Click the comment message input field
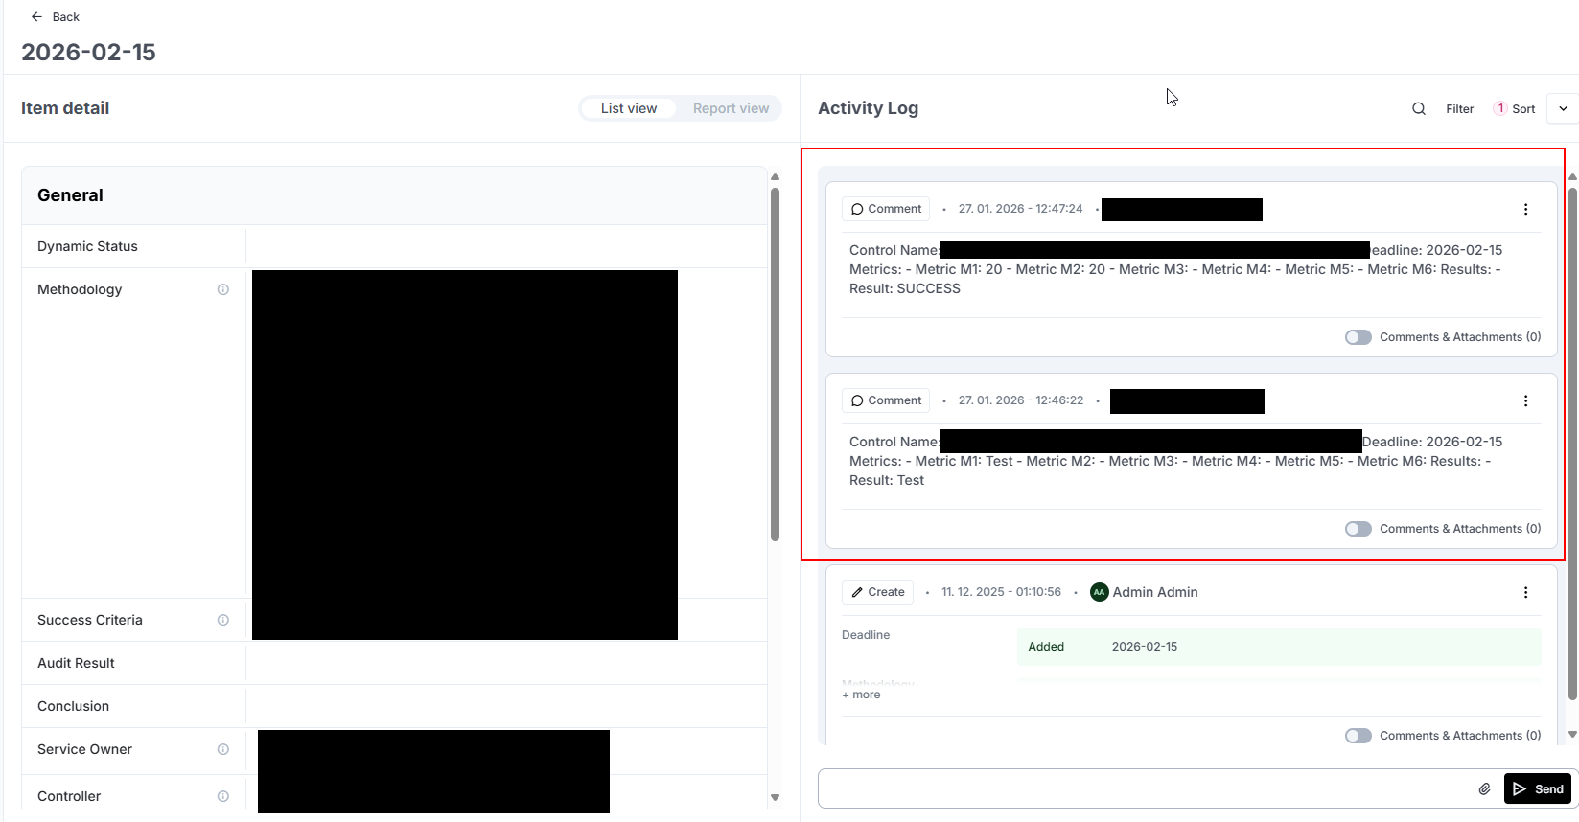The height and width of the screenshot is (822, 1579). (1141, 788)
